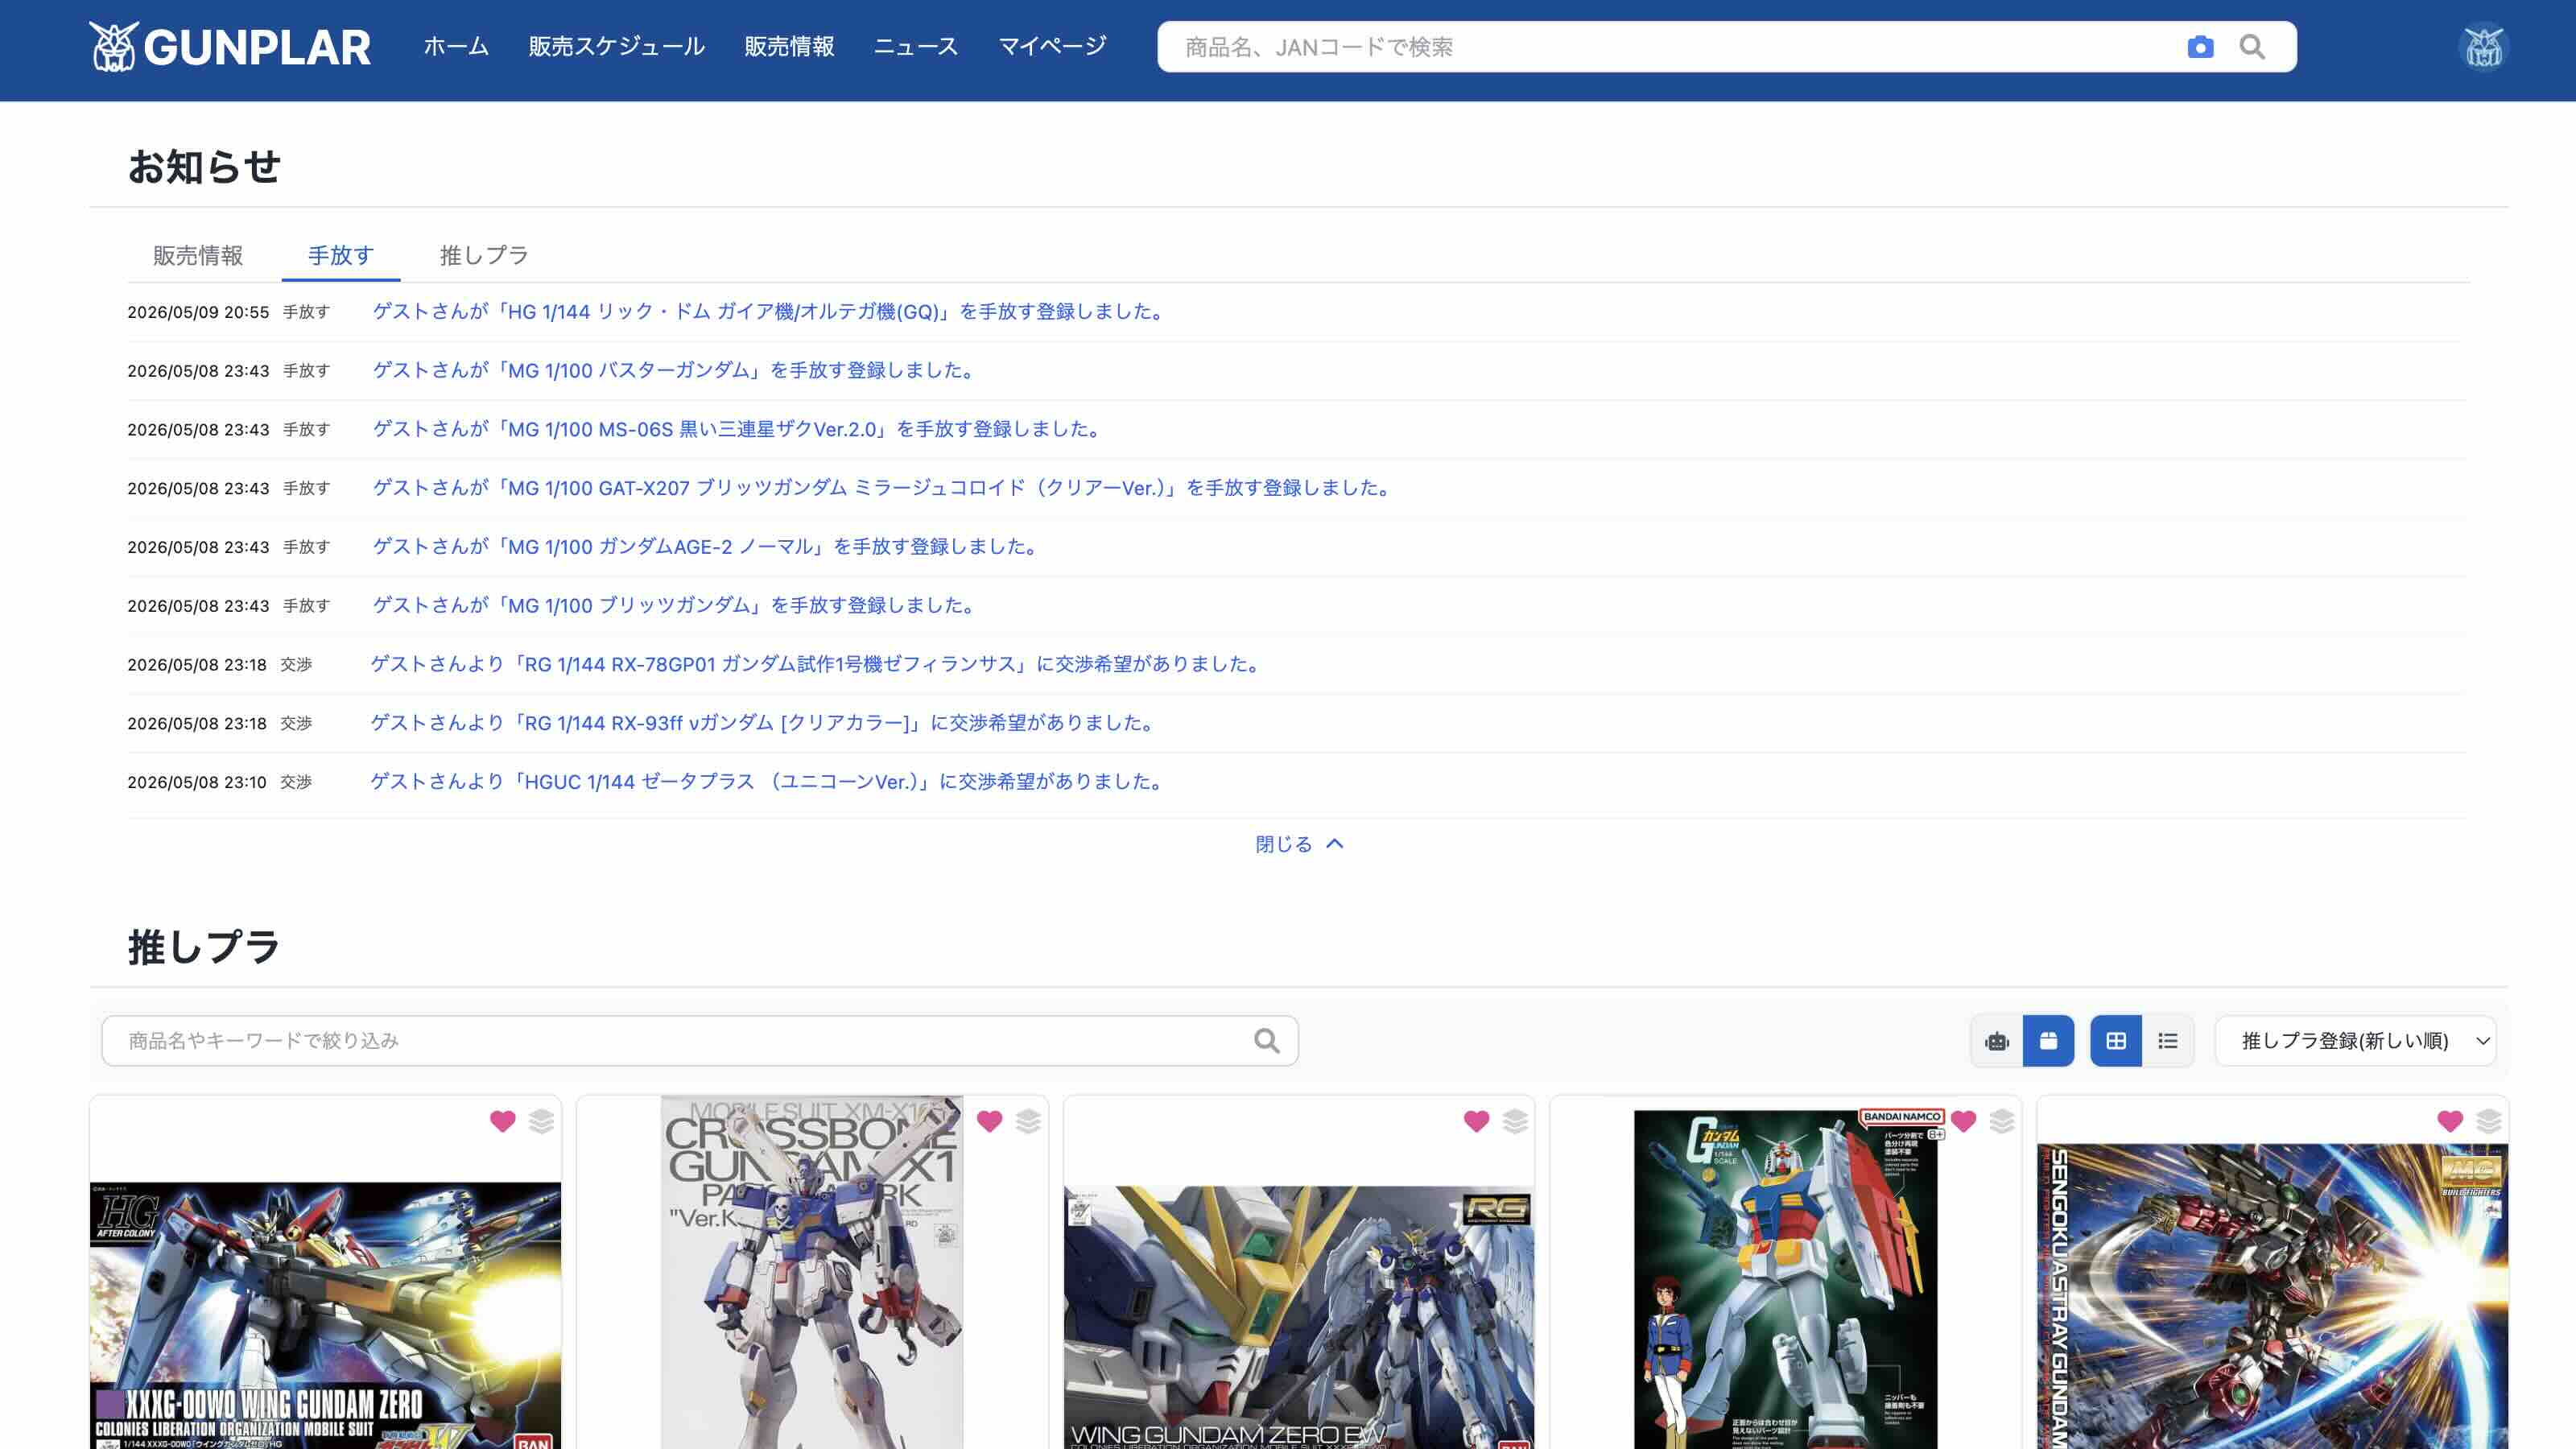Screen dimensions: 2576x1449
Task: Collapse notices with 閉じる
Action: click(x=1299, y=844)
